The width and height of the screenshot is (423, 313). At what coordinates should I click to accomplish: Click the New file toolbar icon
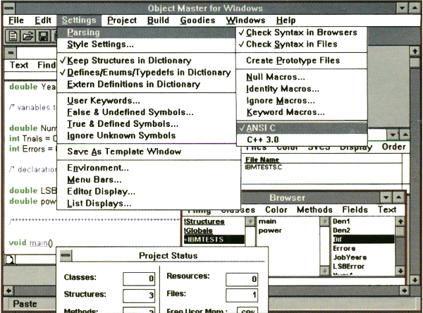(x=14, y=35)
